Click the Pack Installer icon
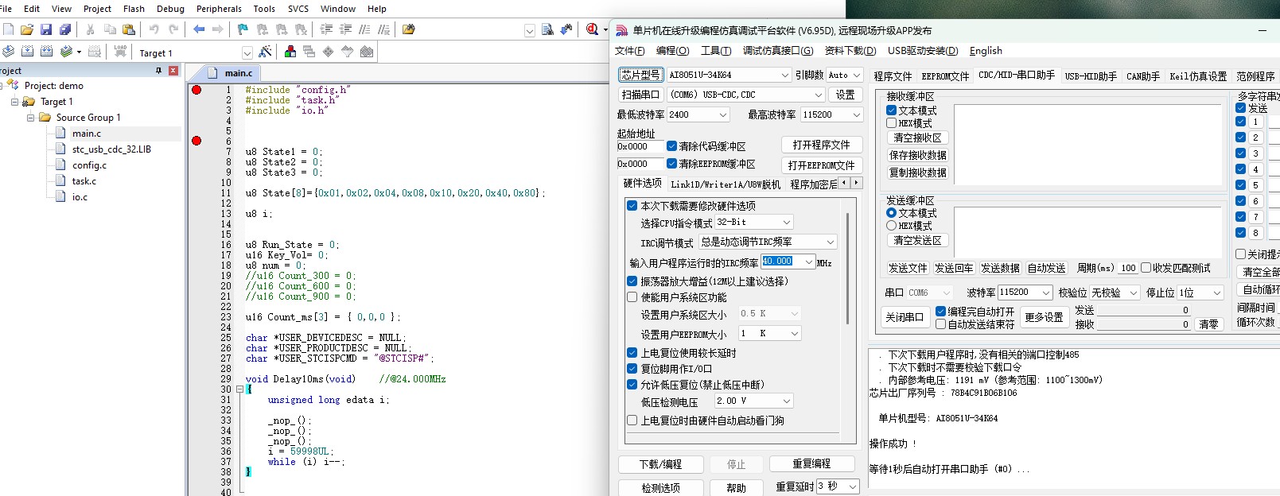The width and height of the screenshot is (1280, 496). pyautogui.click(x=367, y=52)
